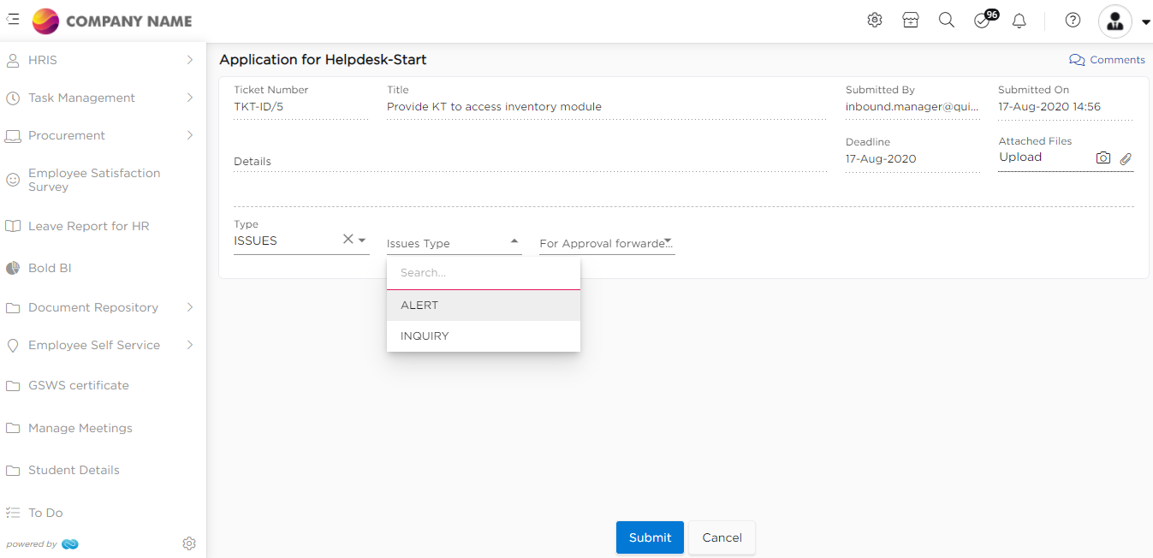This screenshot has height=558, width=1153.
Task: Cancel the application form
Action: tap(722, 537)
